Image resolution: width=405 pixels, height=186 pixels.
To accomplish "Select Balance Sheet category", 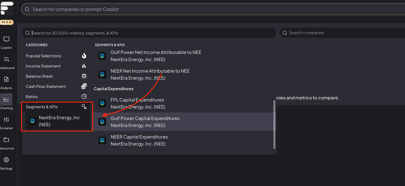I will (x=56, y=76).
